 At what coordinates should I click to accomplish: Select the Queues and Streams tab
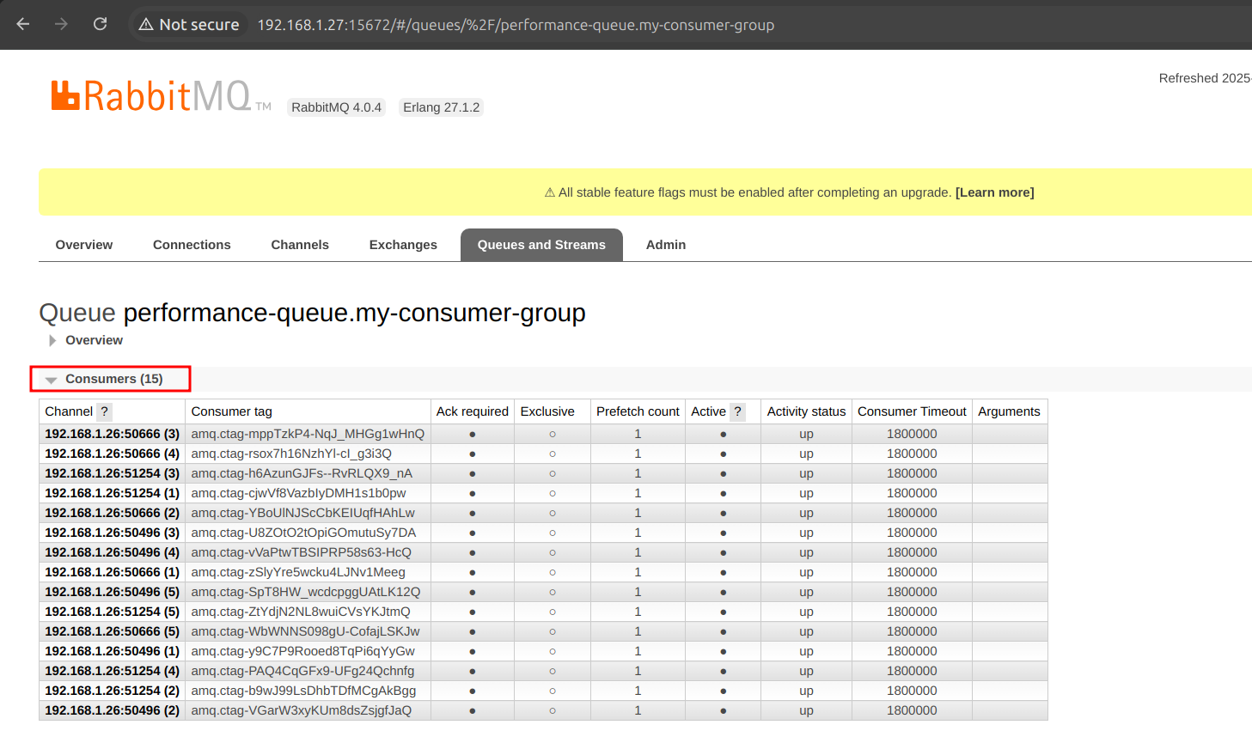pyautogui.click(x=541, y=245)
